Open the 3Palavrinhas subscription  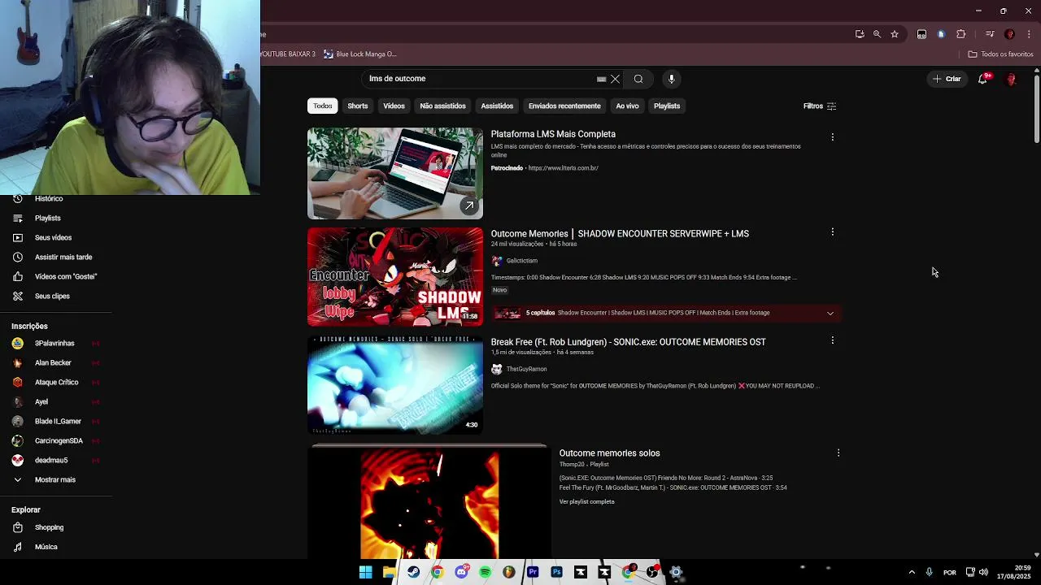(55, 343)
